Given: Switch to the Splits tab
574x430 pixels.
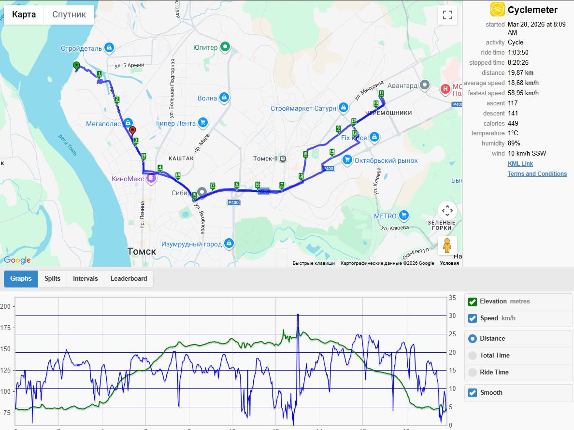Looking at the screenshot, I should pos(52,278).
